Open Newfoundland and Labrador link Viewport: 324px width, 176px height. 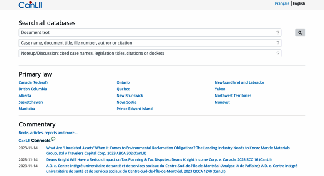[x=239, y=82]
